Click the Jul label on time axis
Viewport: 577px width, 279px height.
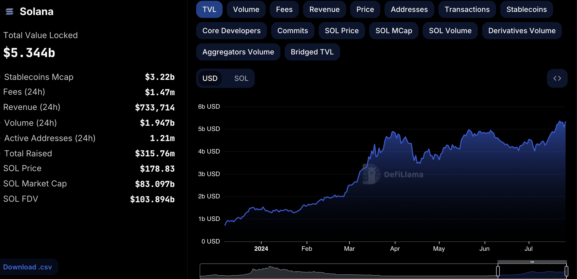coord(528,249)
